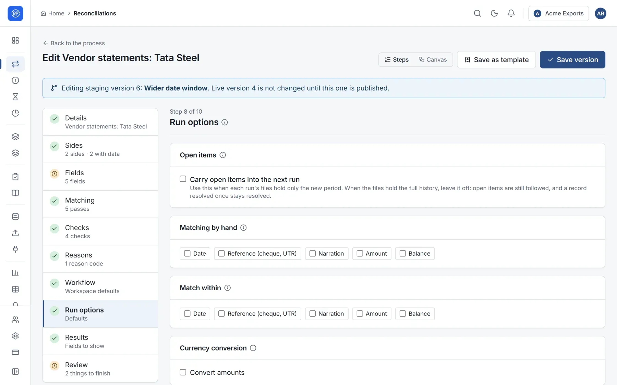Viewport: 617px width, 385px height.
Task: Click the Save version button
Action: 572,60
